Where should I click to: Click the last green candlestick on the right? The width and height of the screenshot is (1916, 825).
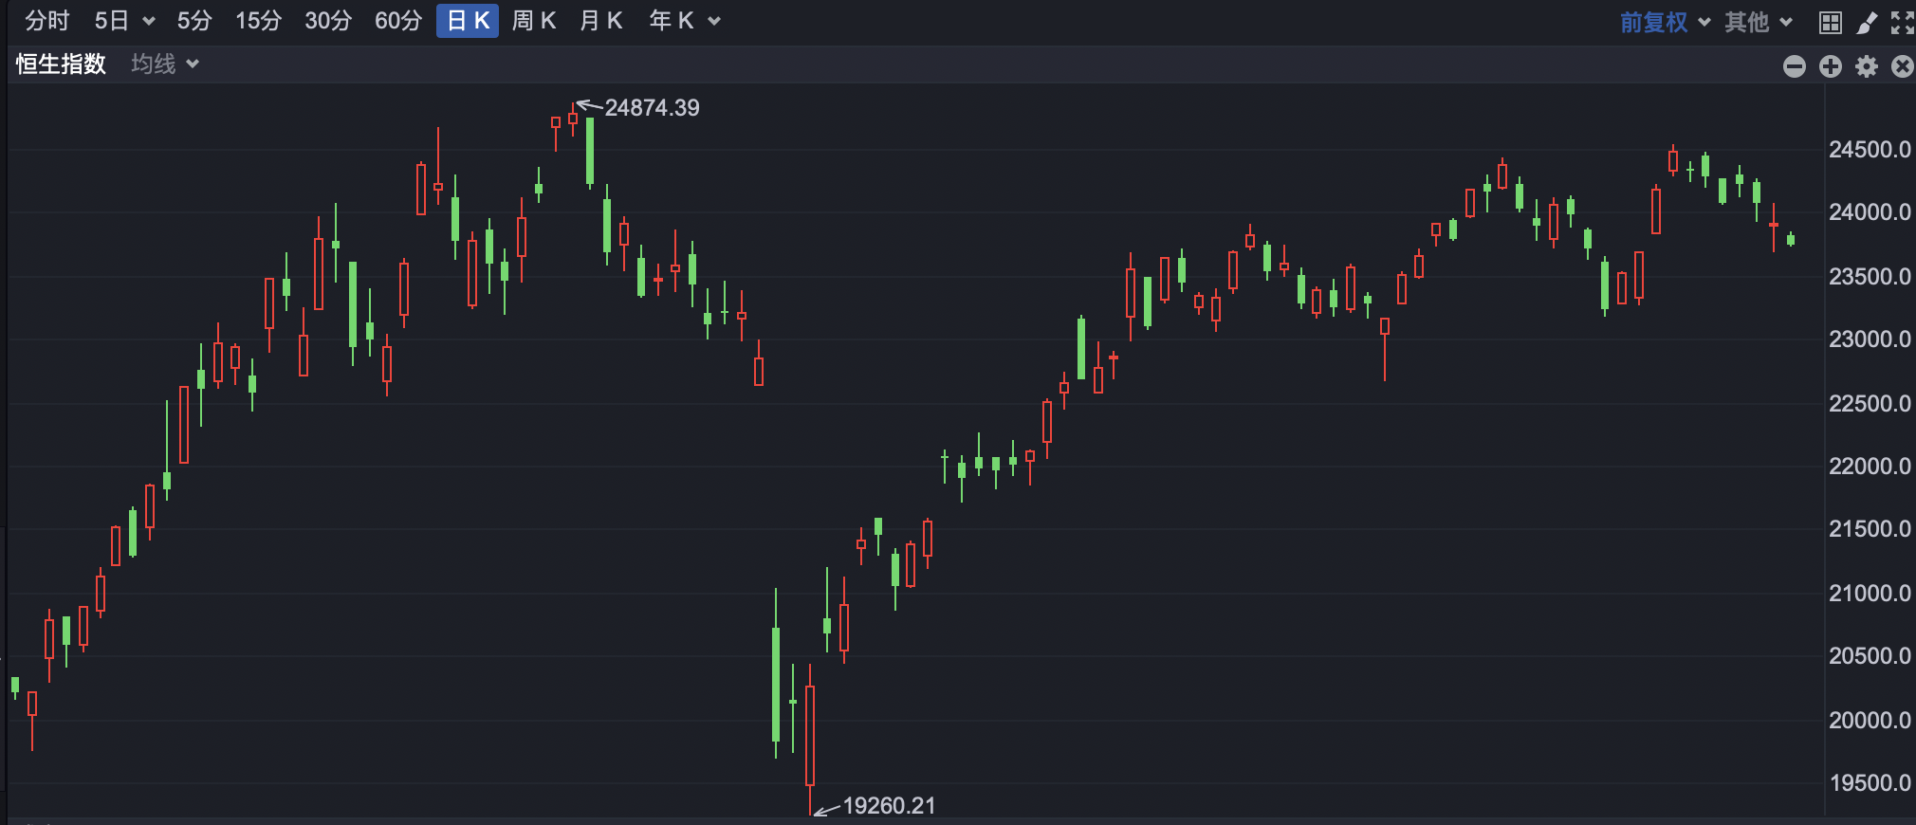(x=1791, y=239)
